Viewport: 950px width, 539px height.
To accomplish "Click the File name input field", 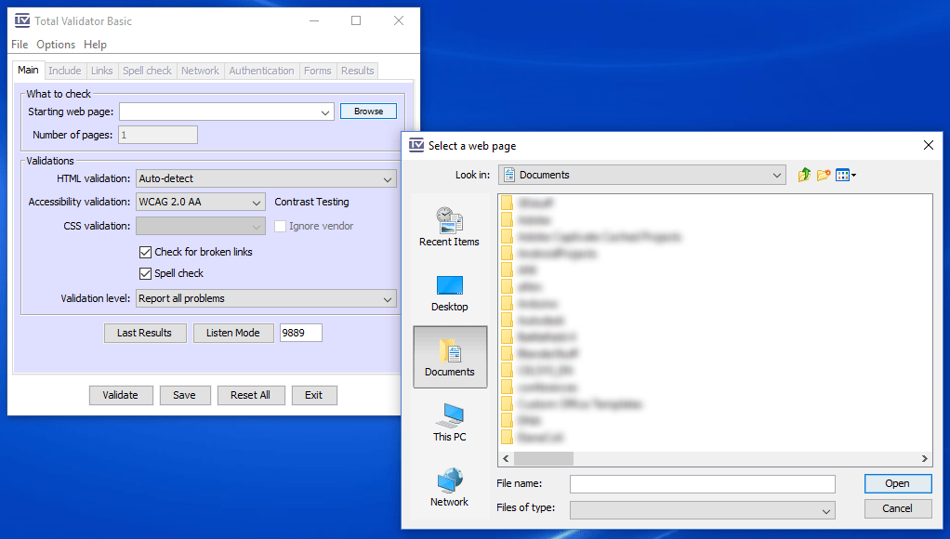I will [703, 484].
